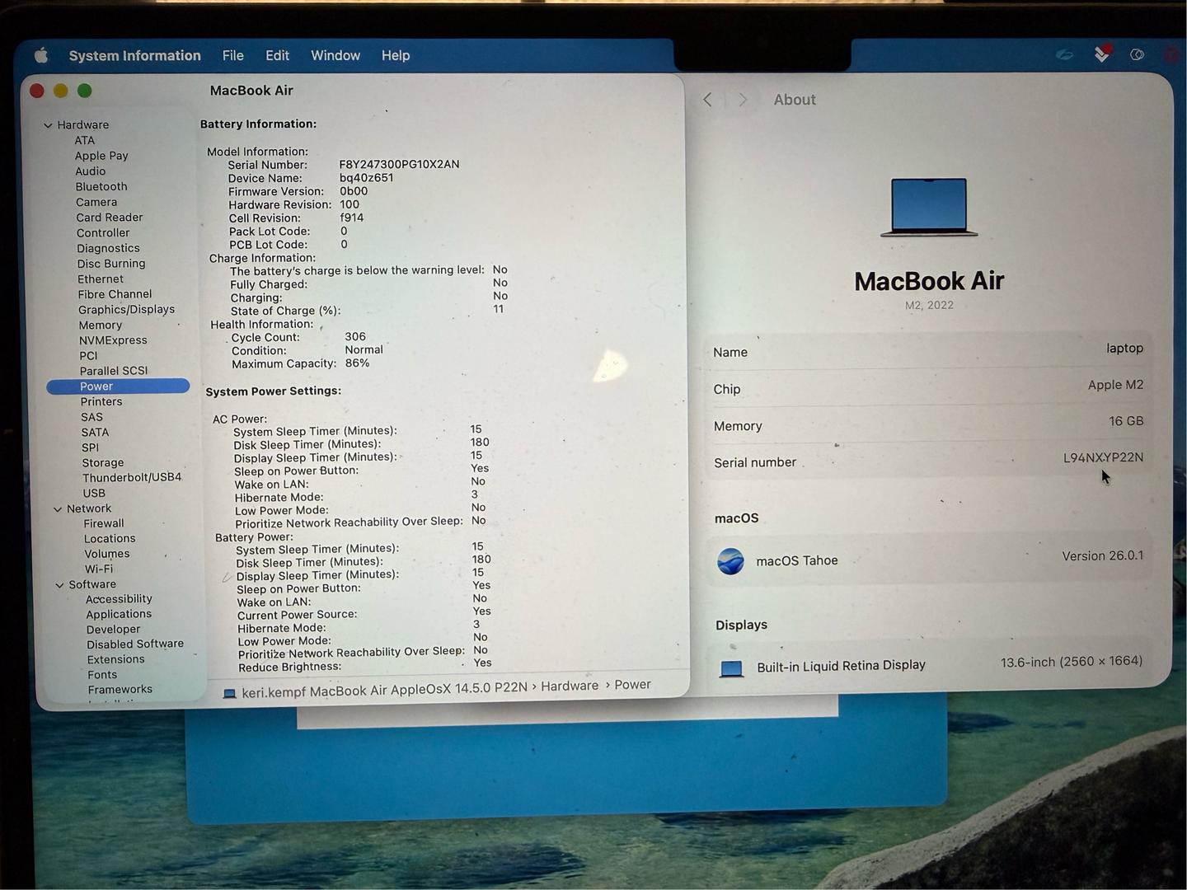
Task: Click the serial number L94NXYP22N in About
Action: tap(1103, 458)
